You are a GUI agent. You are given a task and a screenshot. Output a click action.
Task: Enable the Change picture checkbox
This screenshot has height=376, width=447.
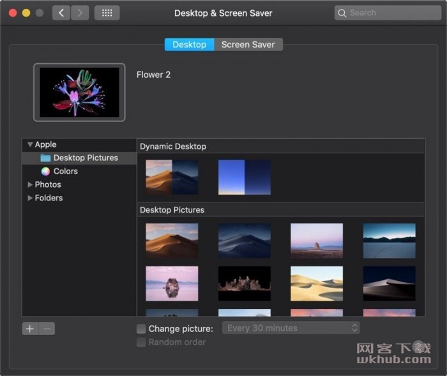[x=141, y=329]
